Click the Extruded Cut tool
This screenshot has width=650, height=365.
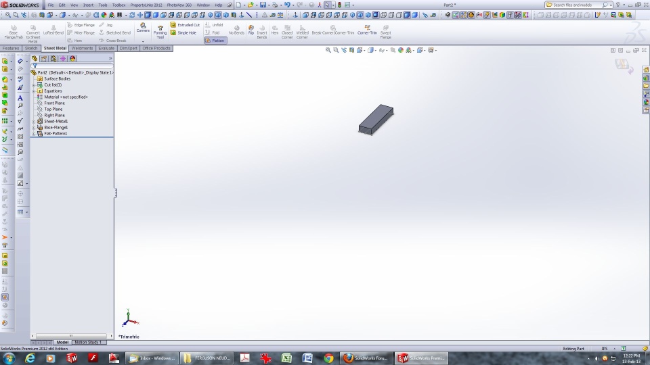(185, 25)
